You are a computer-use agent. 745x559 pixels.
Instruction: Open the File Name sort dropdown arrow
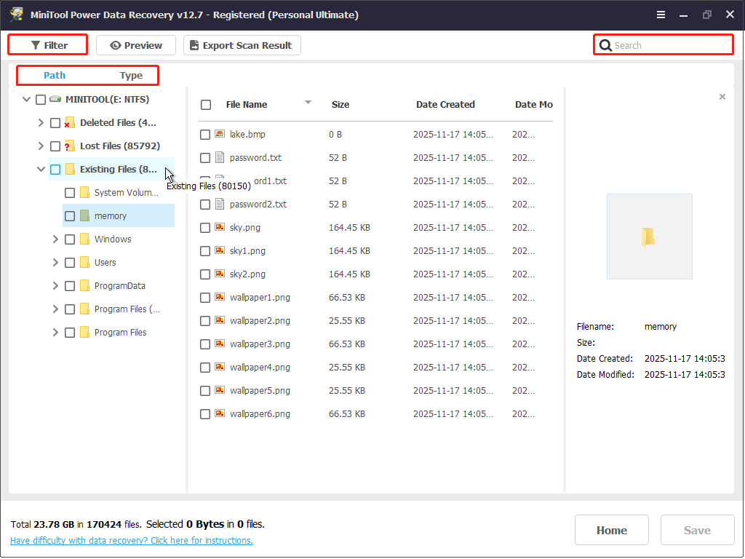tap(308, 103)
